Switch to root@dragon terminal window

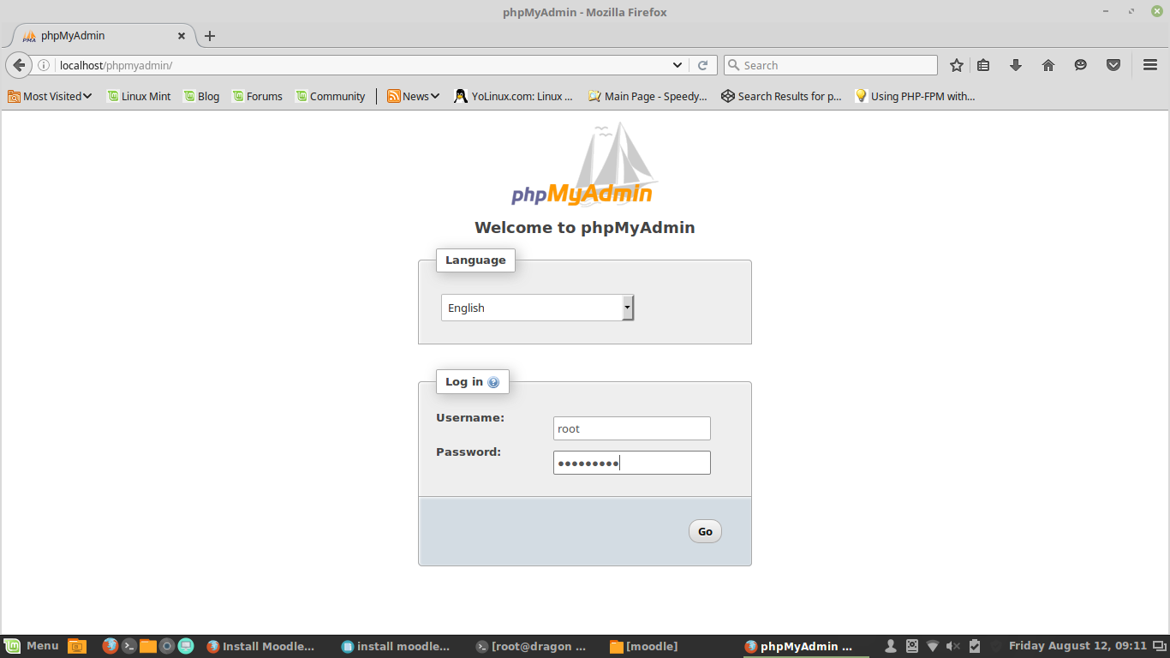(x=532, y=646)
